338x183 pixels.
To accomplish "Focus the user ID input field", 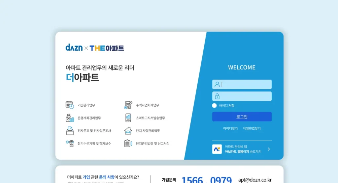I will pos(242,84).
